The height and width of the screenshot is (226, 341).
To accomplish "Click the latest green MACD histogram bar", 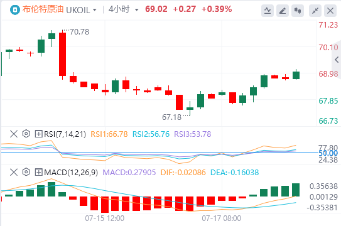I will [x=296, y=190].
